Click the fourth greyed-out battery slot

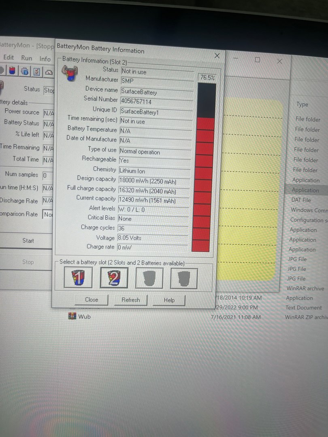point(184,278)
